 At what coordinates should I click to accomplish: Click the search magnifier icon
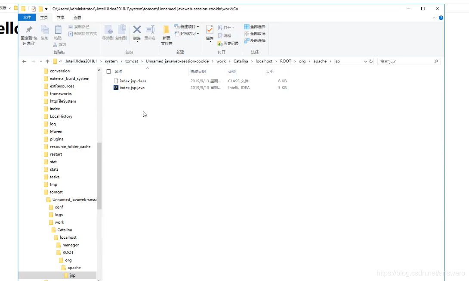436,61
